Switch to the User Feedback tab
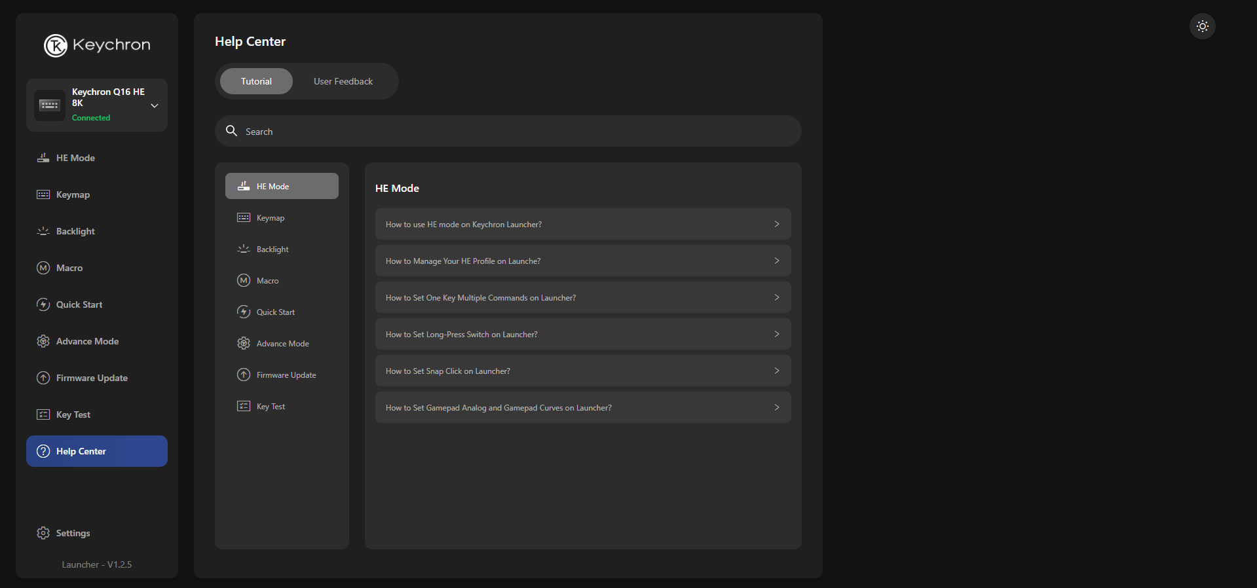The width and height of the screenshot is (1257, 588). (x=343, y=81)
